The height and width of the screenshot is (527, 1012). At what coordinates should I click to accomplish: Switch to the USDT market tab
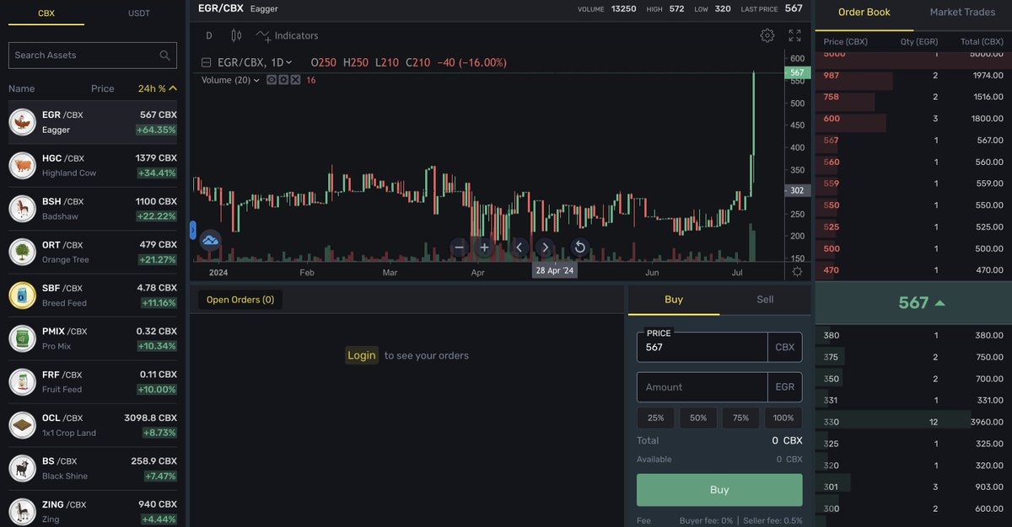[x=139, y=13]
